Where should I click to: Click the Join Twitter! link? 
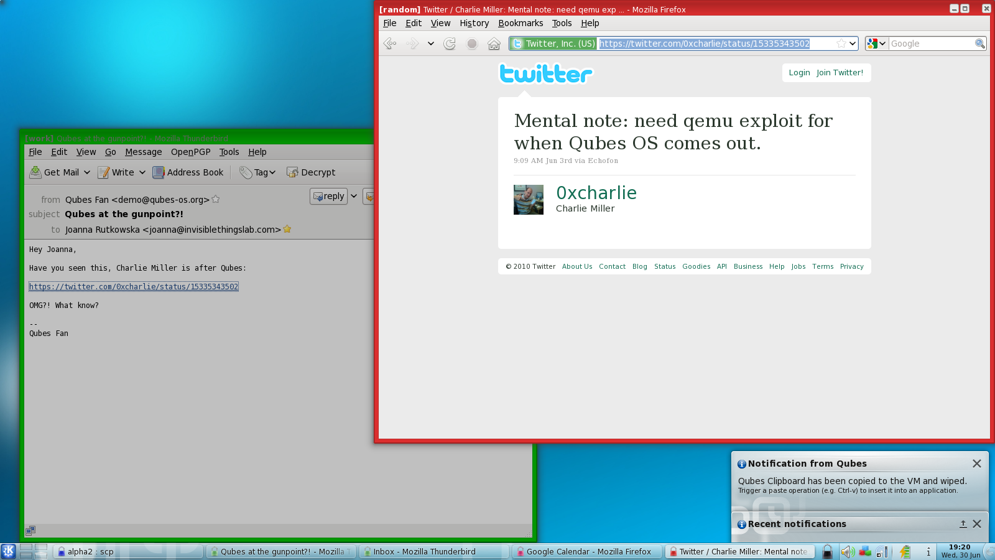point(840,73)
